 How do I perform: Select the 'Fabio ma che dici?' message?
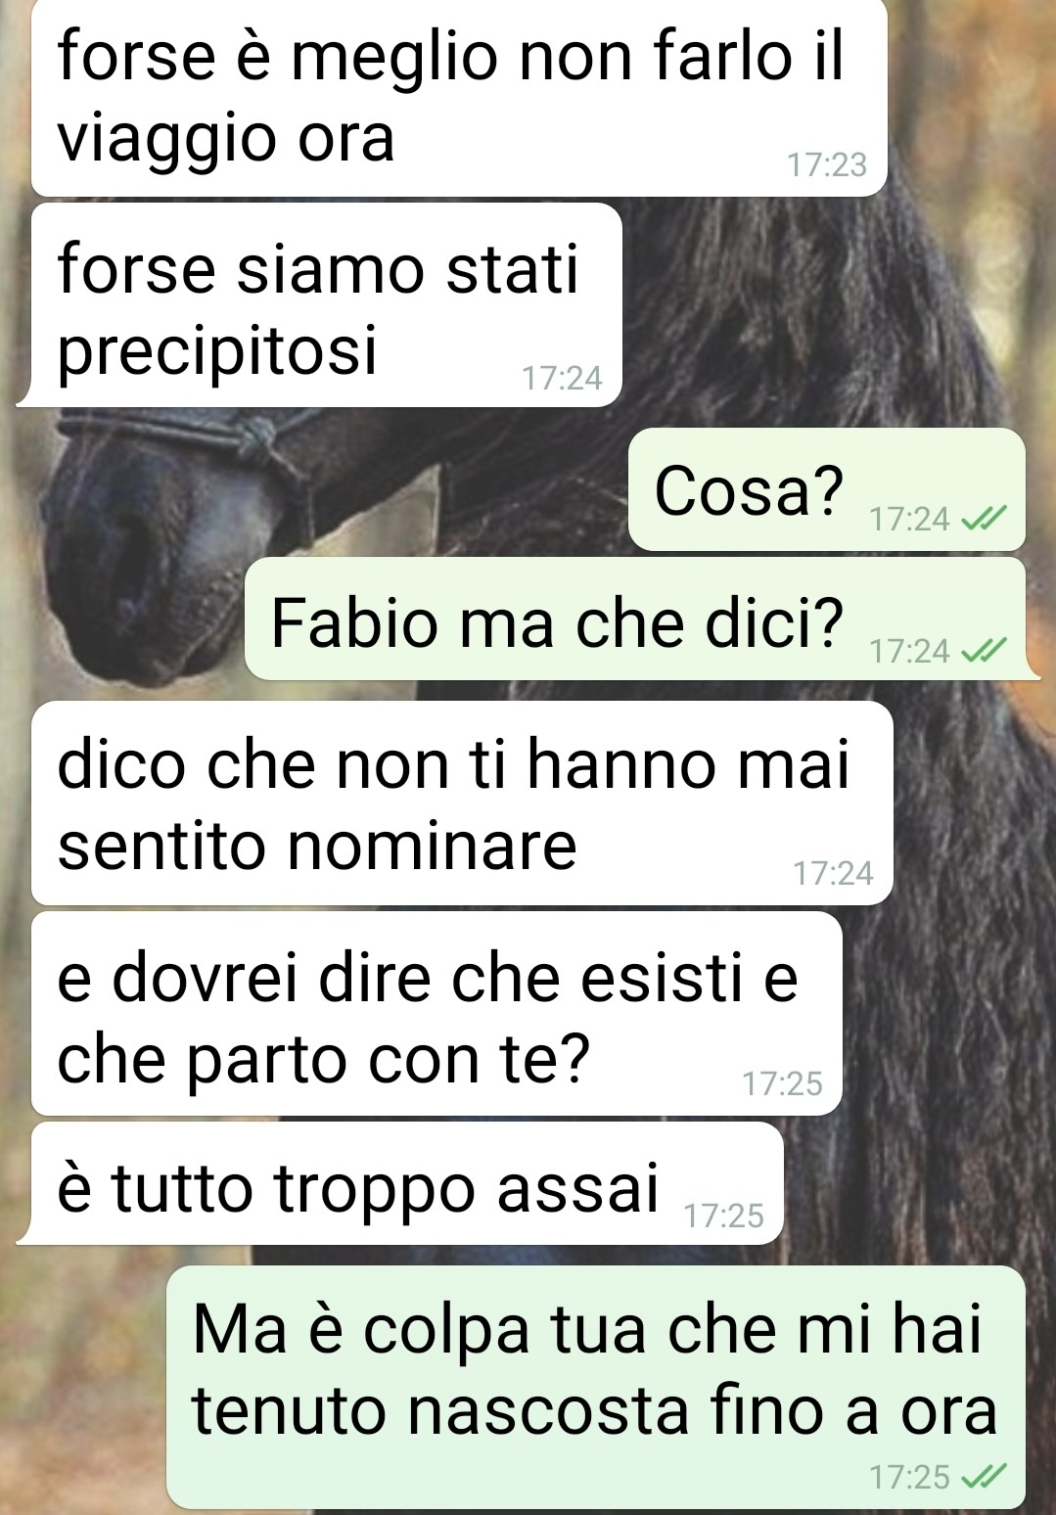click(635, 620)
